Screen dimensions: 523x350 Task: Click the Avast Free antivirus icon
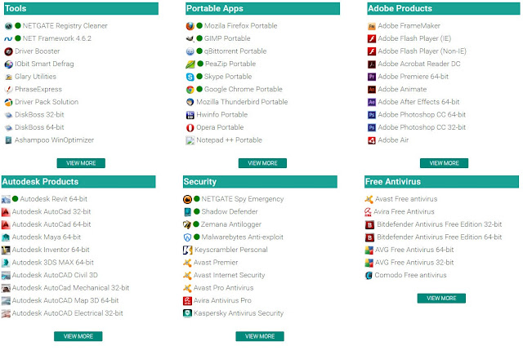[x=369, y=199]
